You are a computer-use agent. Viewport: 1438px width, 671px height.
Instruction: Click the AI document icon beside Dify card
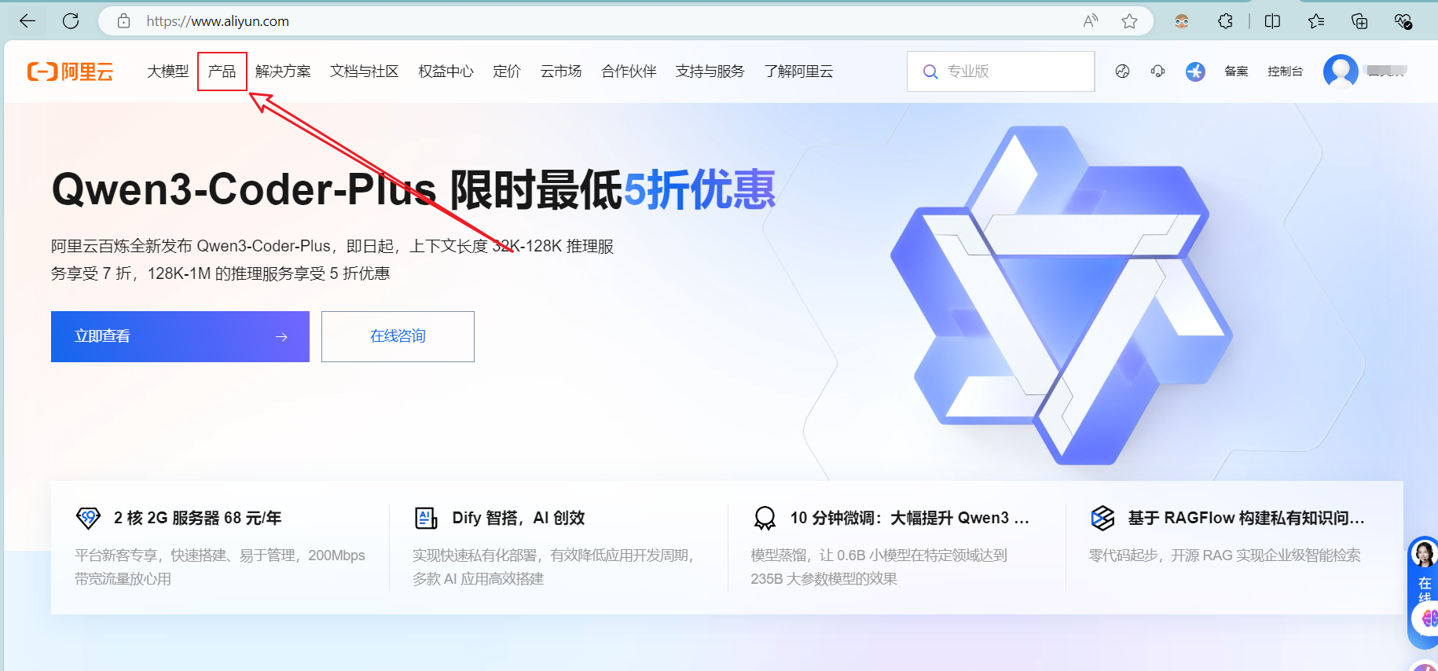426,518
